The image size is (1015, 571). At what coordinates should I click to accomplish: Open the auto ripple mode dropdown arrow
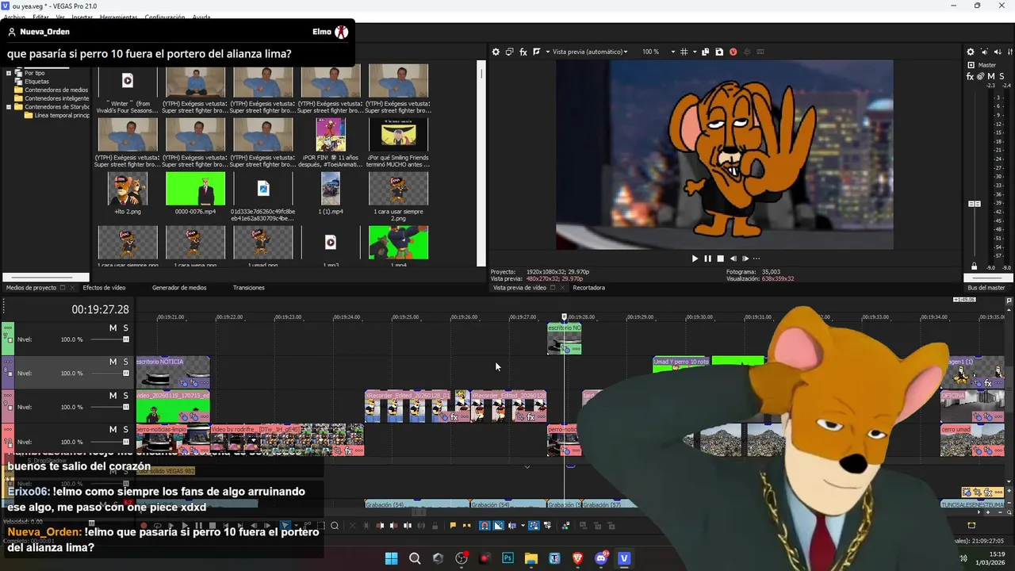pyautogui.click(x=523, y=525)
